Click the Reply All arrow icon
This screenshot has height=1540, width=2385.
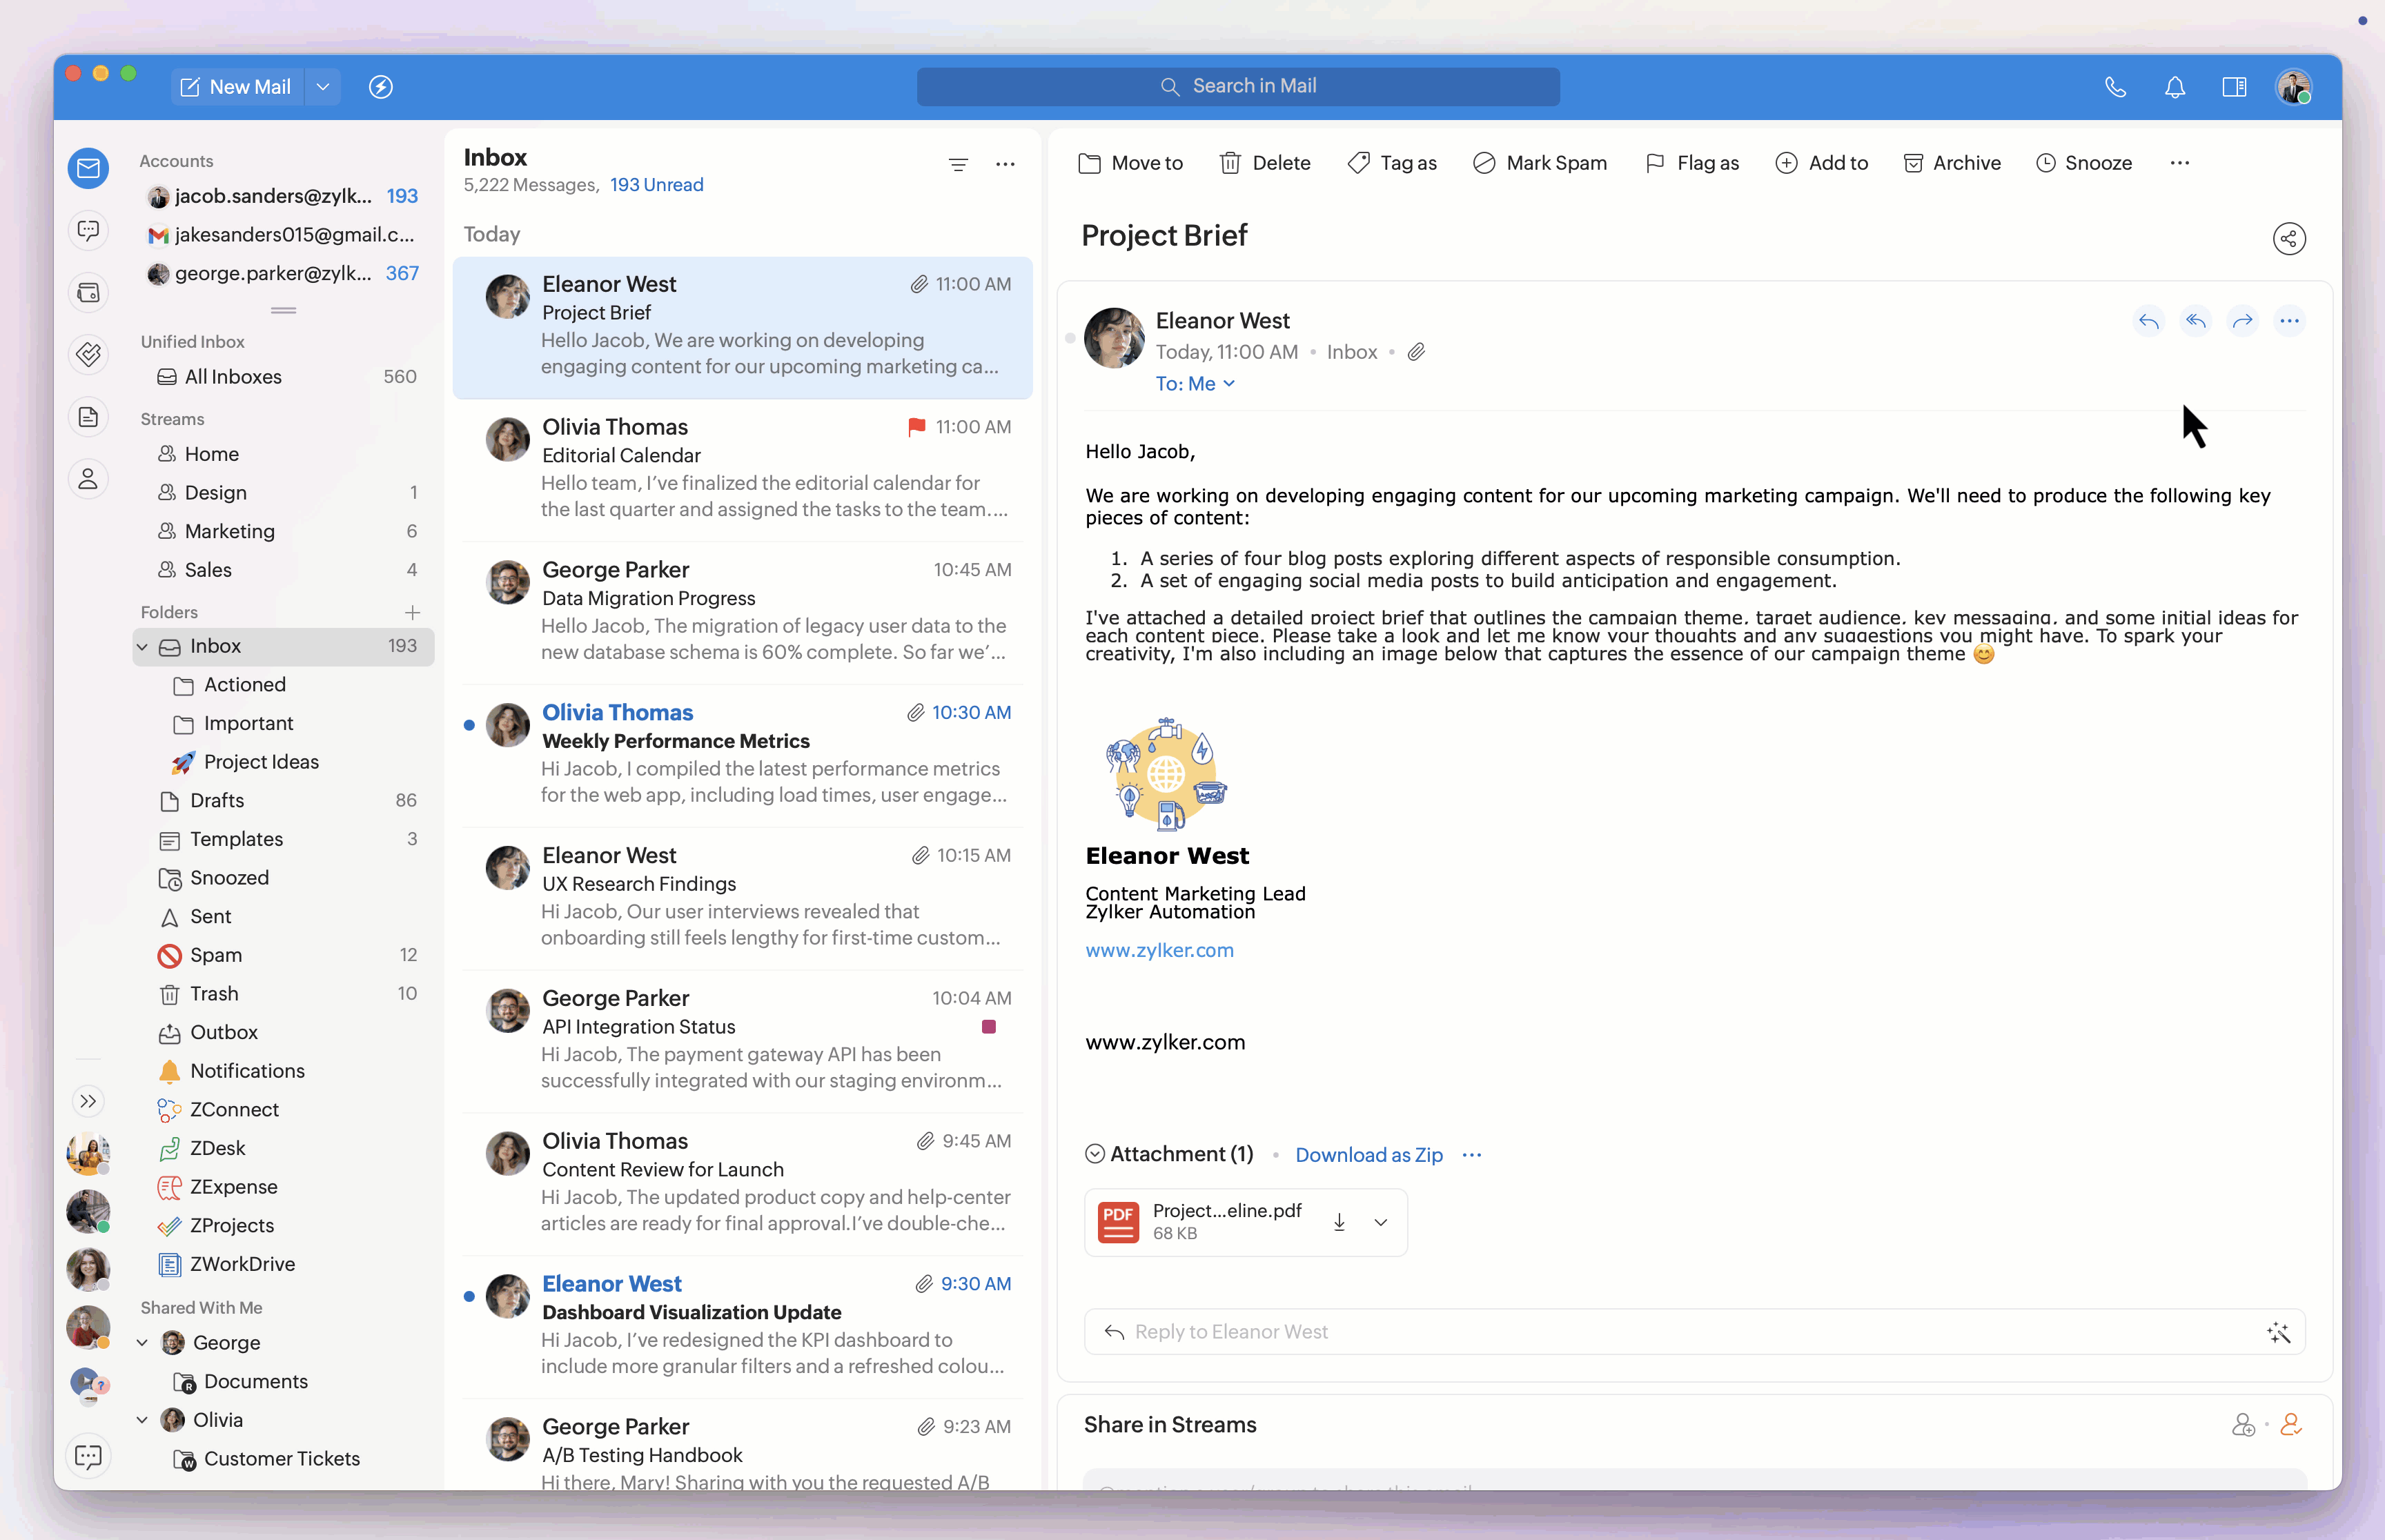[x=2195, y=321]
